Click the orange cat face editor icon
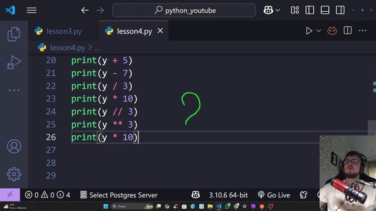Screen dimensions: 376x211 point(332,30)
